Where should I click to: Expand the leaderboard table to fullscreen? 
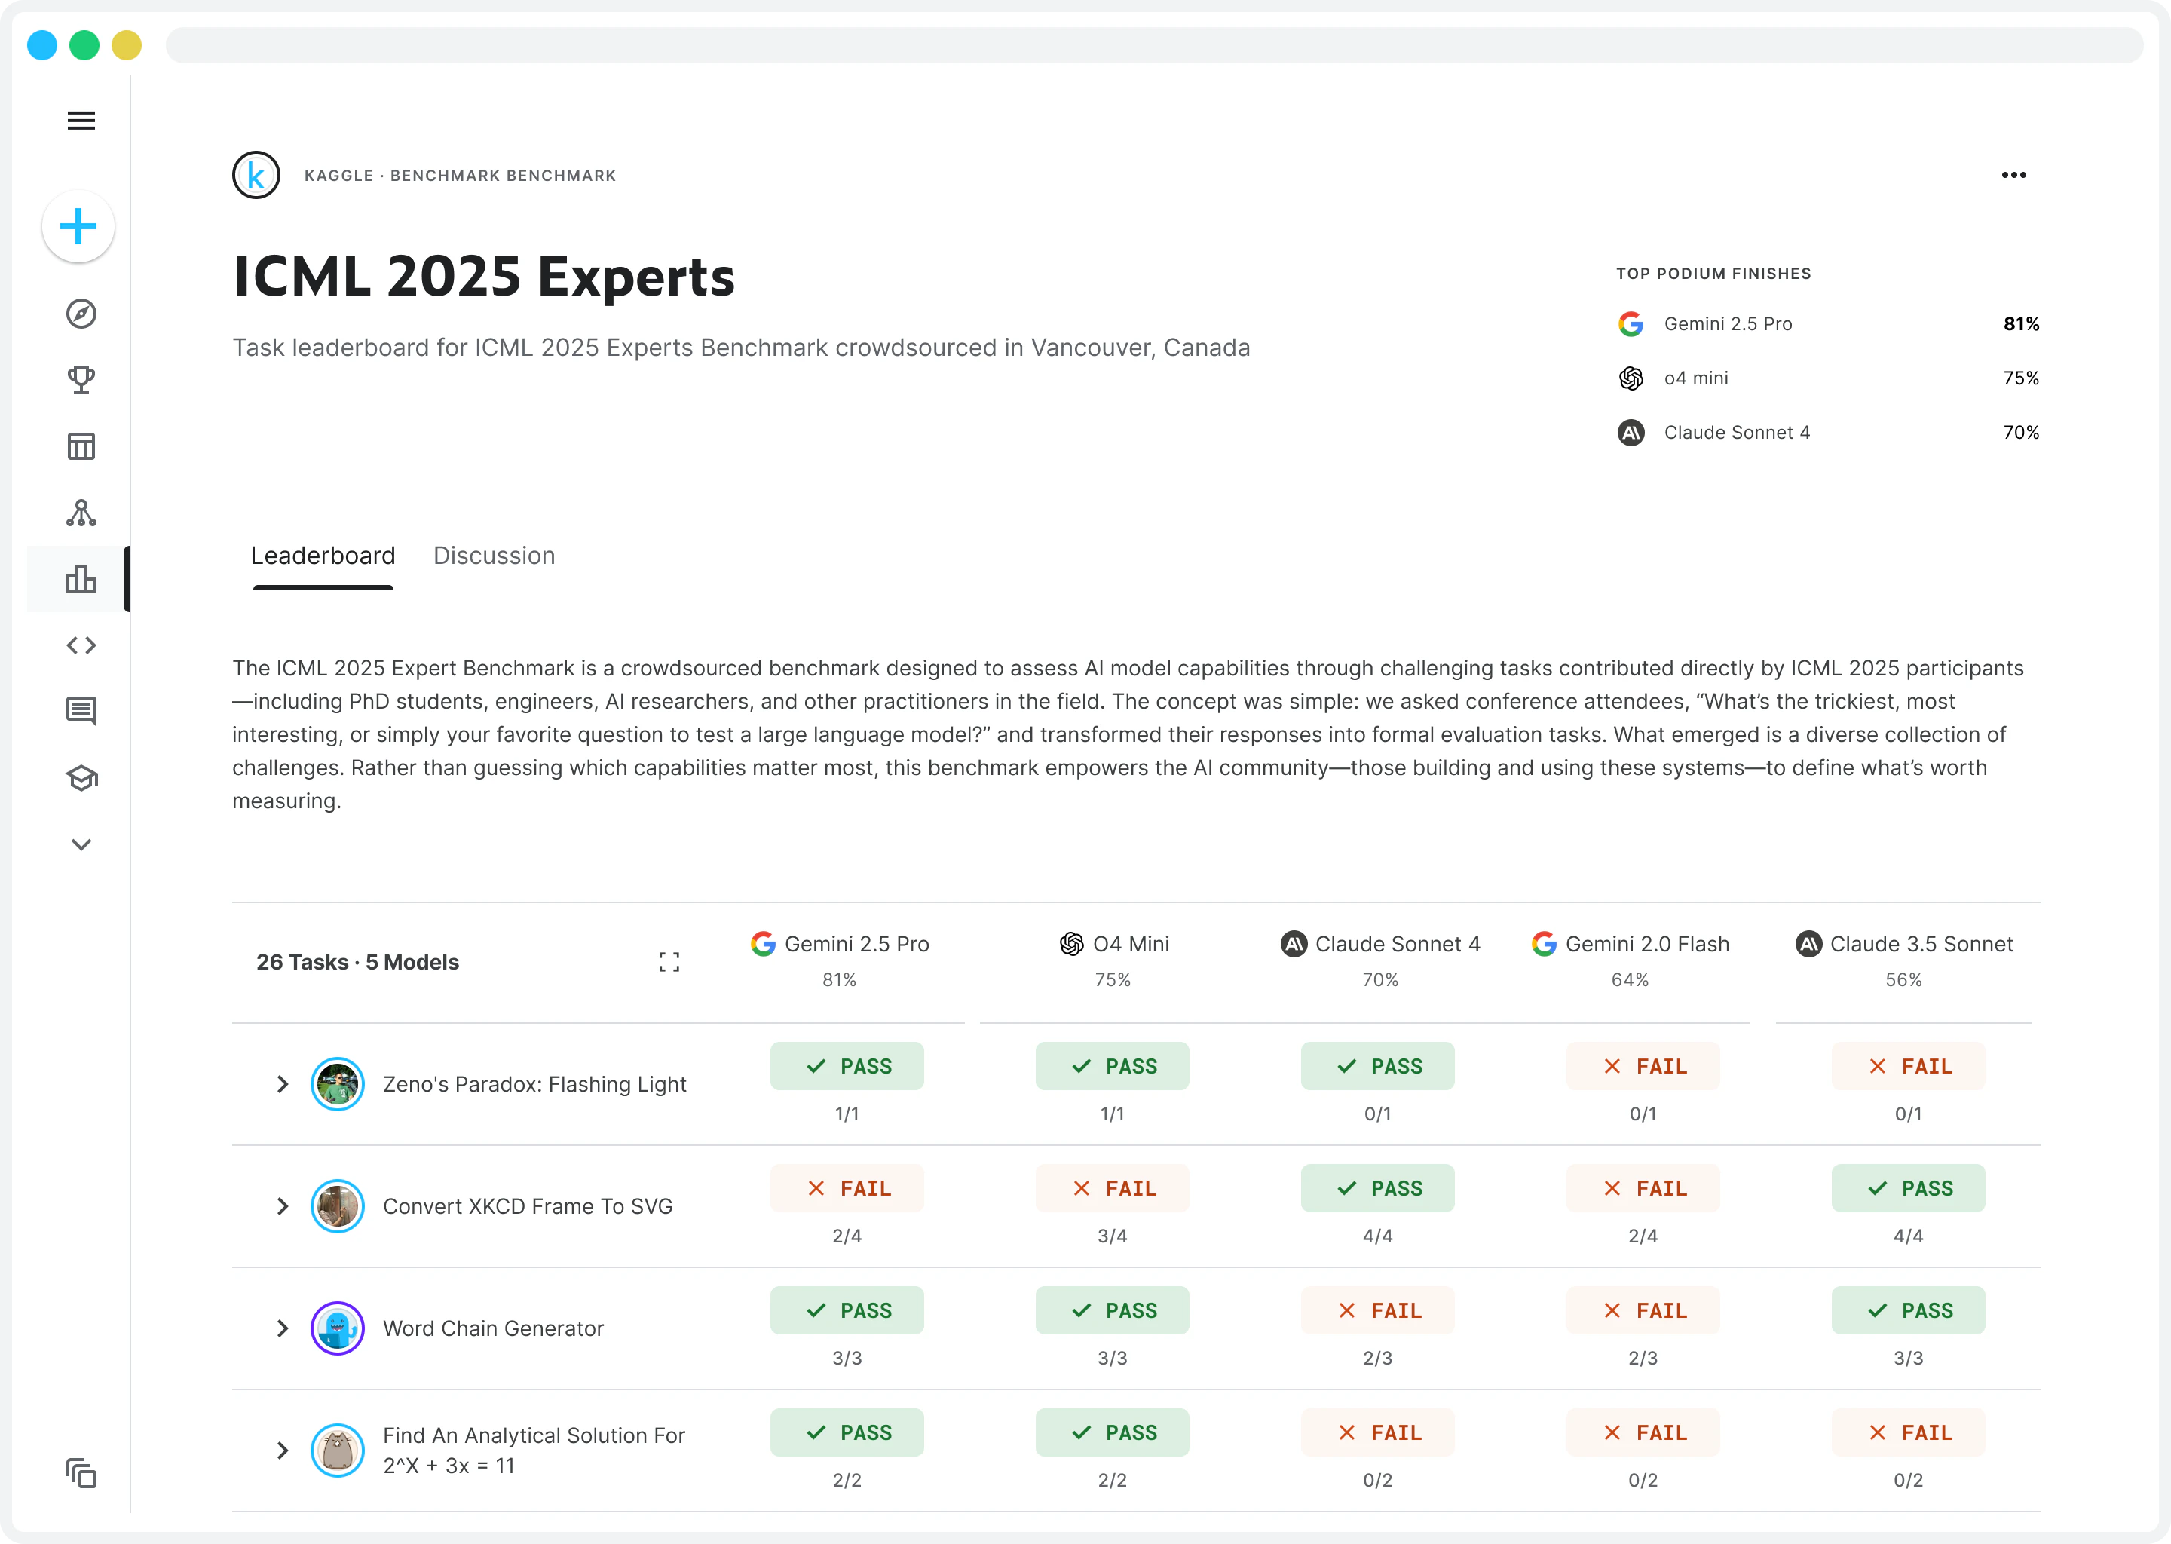pos(669,962)
